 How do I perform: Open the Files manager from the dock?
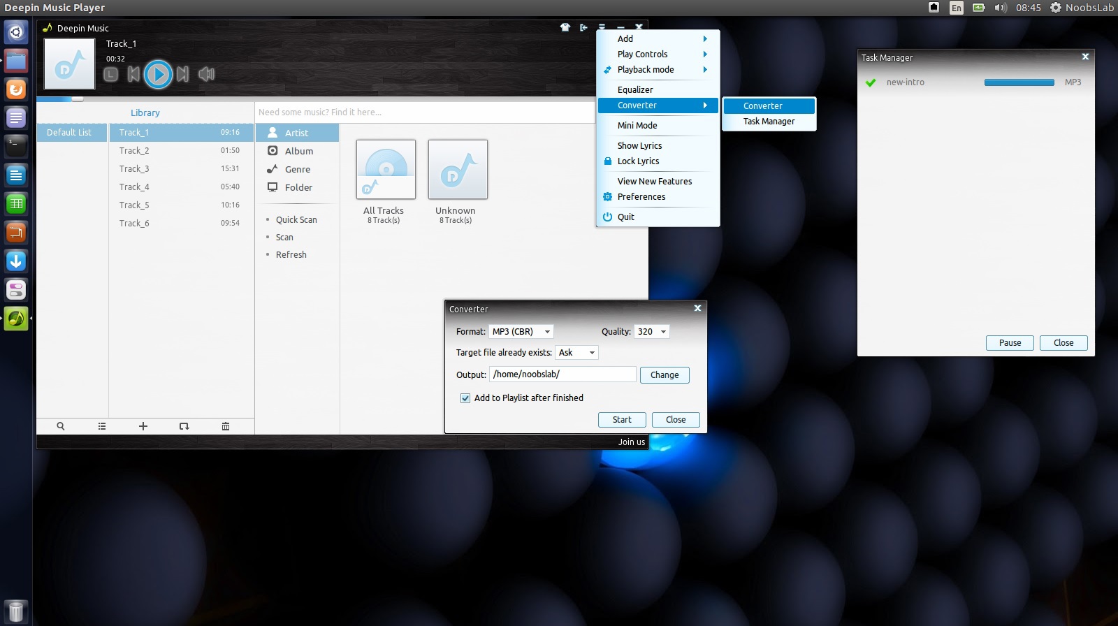point(16,61)
